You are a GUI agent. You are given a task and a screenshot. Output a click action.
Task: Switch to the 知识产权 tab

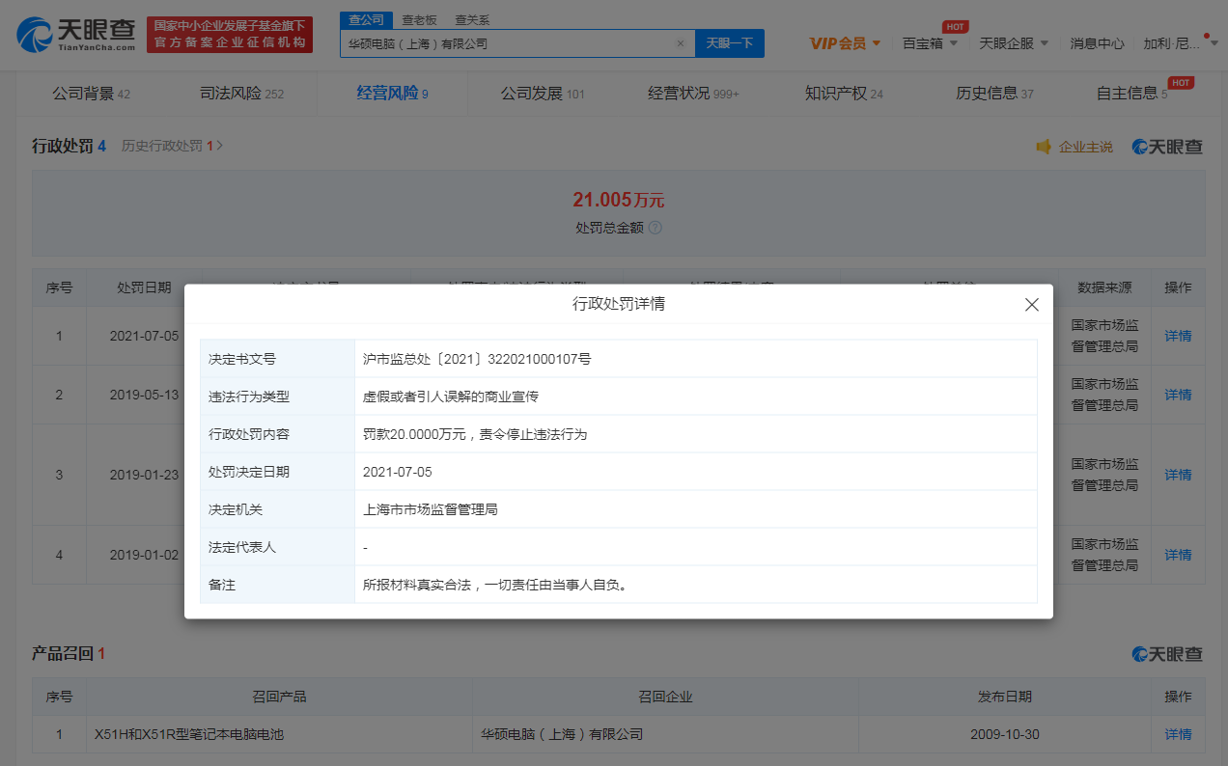844,94
